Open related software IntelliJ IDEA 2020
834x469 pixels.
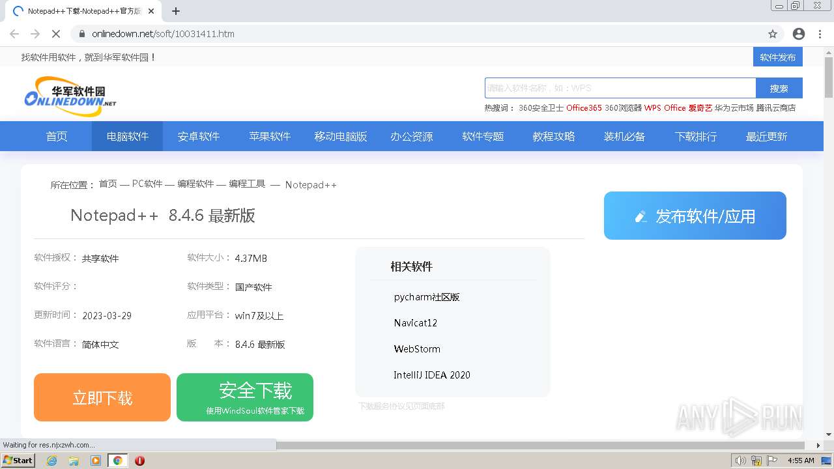coord(432,375)
